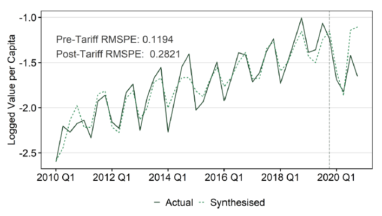Click the Pre-Tariff RMSPE: 0.1194 annotation
This screenshot has width=382, height=216.
[115, 40]
